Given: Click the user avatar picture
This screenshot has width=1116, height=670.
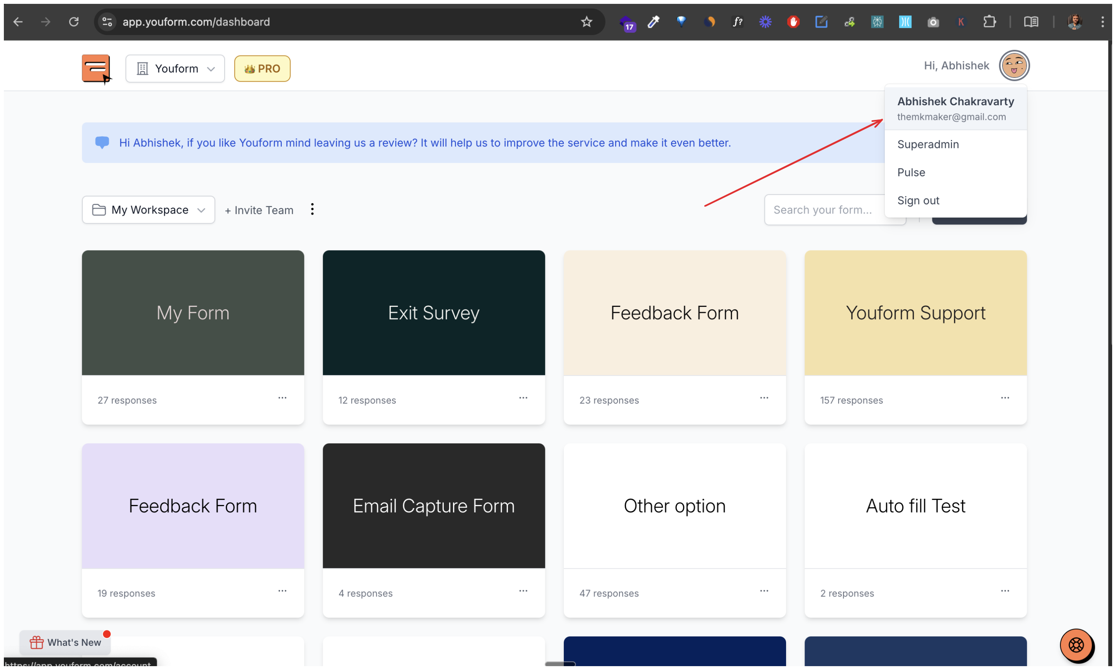Looking at the screenshot, I should 1014,66.
